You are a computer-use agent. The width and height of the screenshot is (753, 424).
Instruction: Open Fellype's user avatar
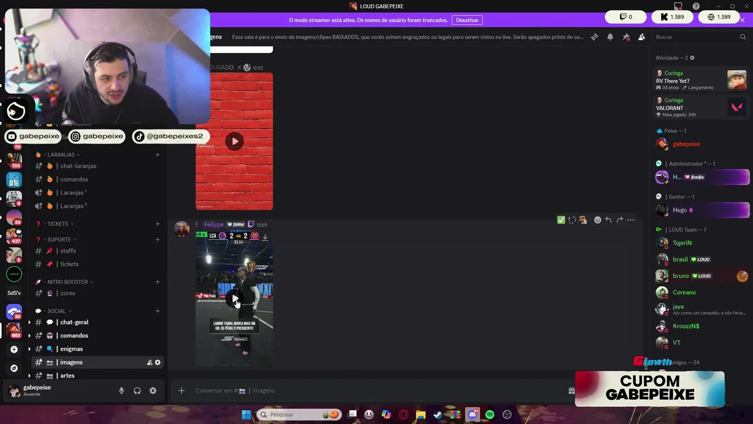[182, 228]
